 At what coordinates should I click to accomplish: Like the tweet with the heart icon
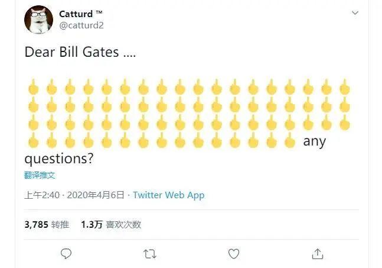click(234, 253)
